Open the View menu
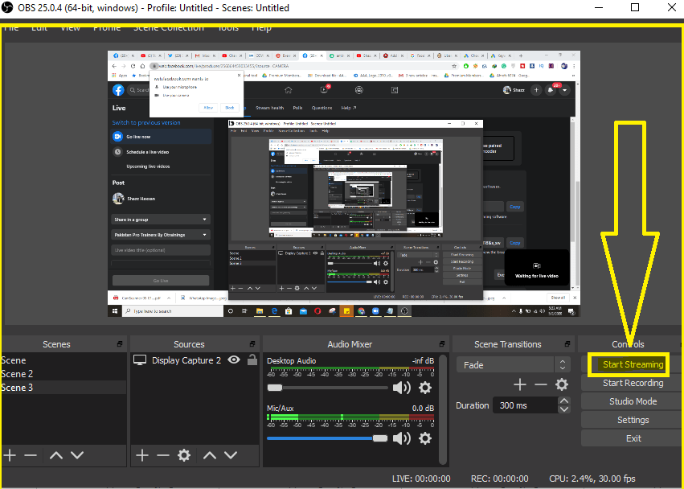 pyautogui.click(x=70, y=27)
